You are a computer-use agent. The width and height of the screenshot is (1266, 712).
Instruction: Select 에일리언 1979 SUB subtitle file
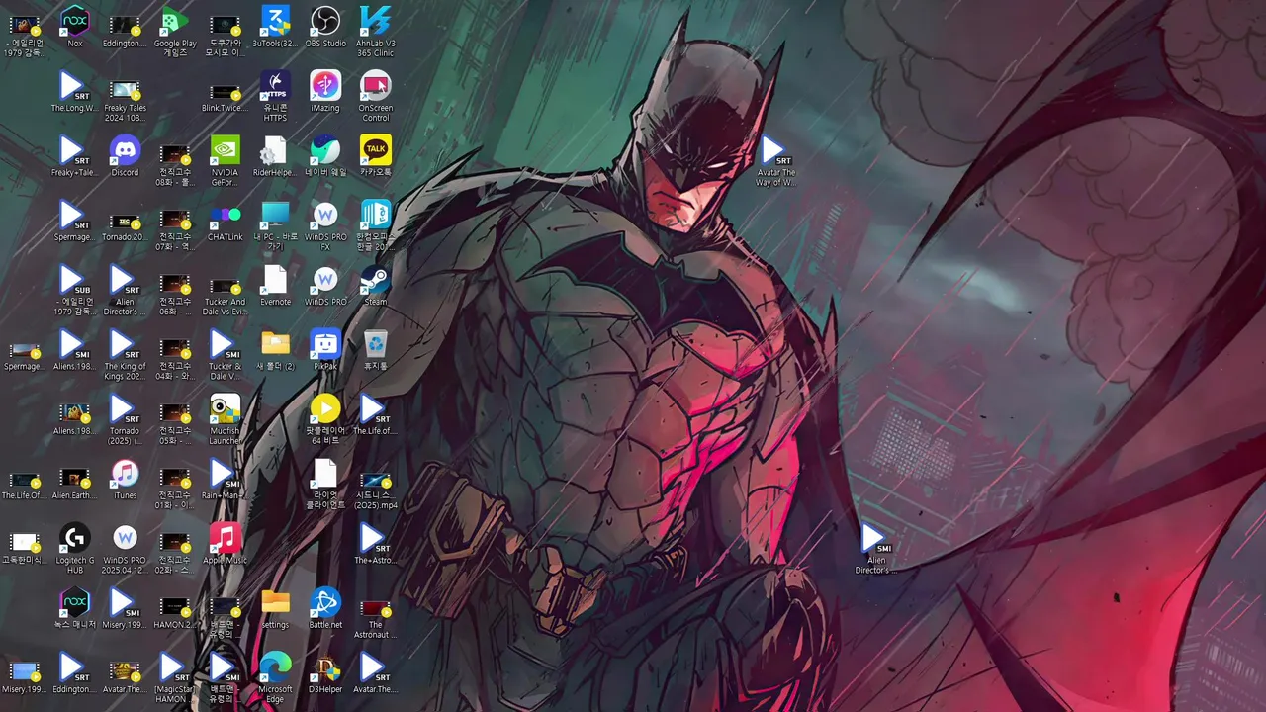point(75,290)
